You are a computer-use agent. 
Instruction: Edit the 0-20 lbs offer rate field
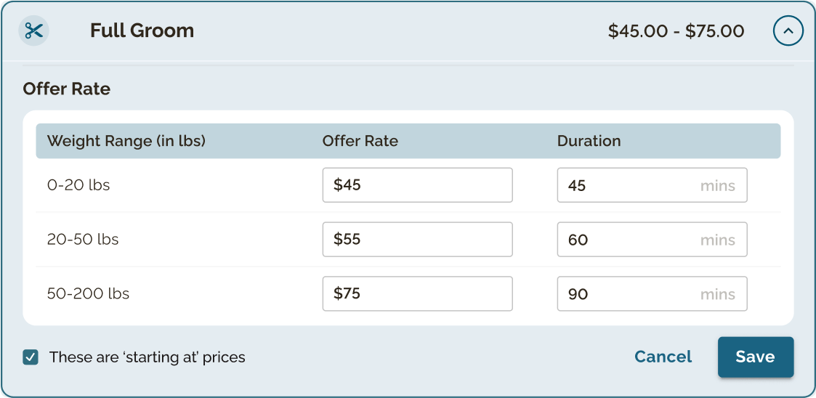click(x=417, y=184)
